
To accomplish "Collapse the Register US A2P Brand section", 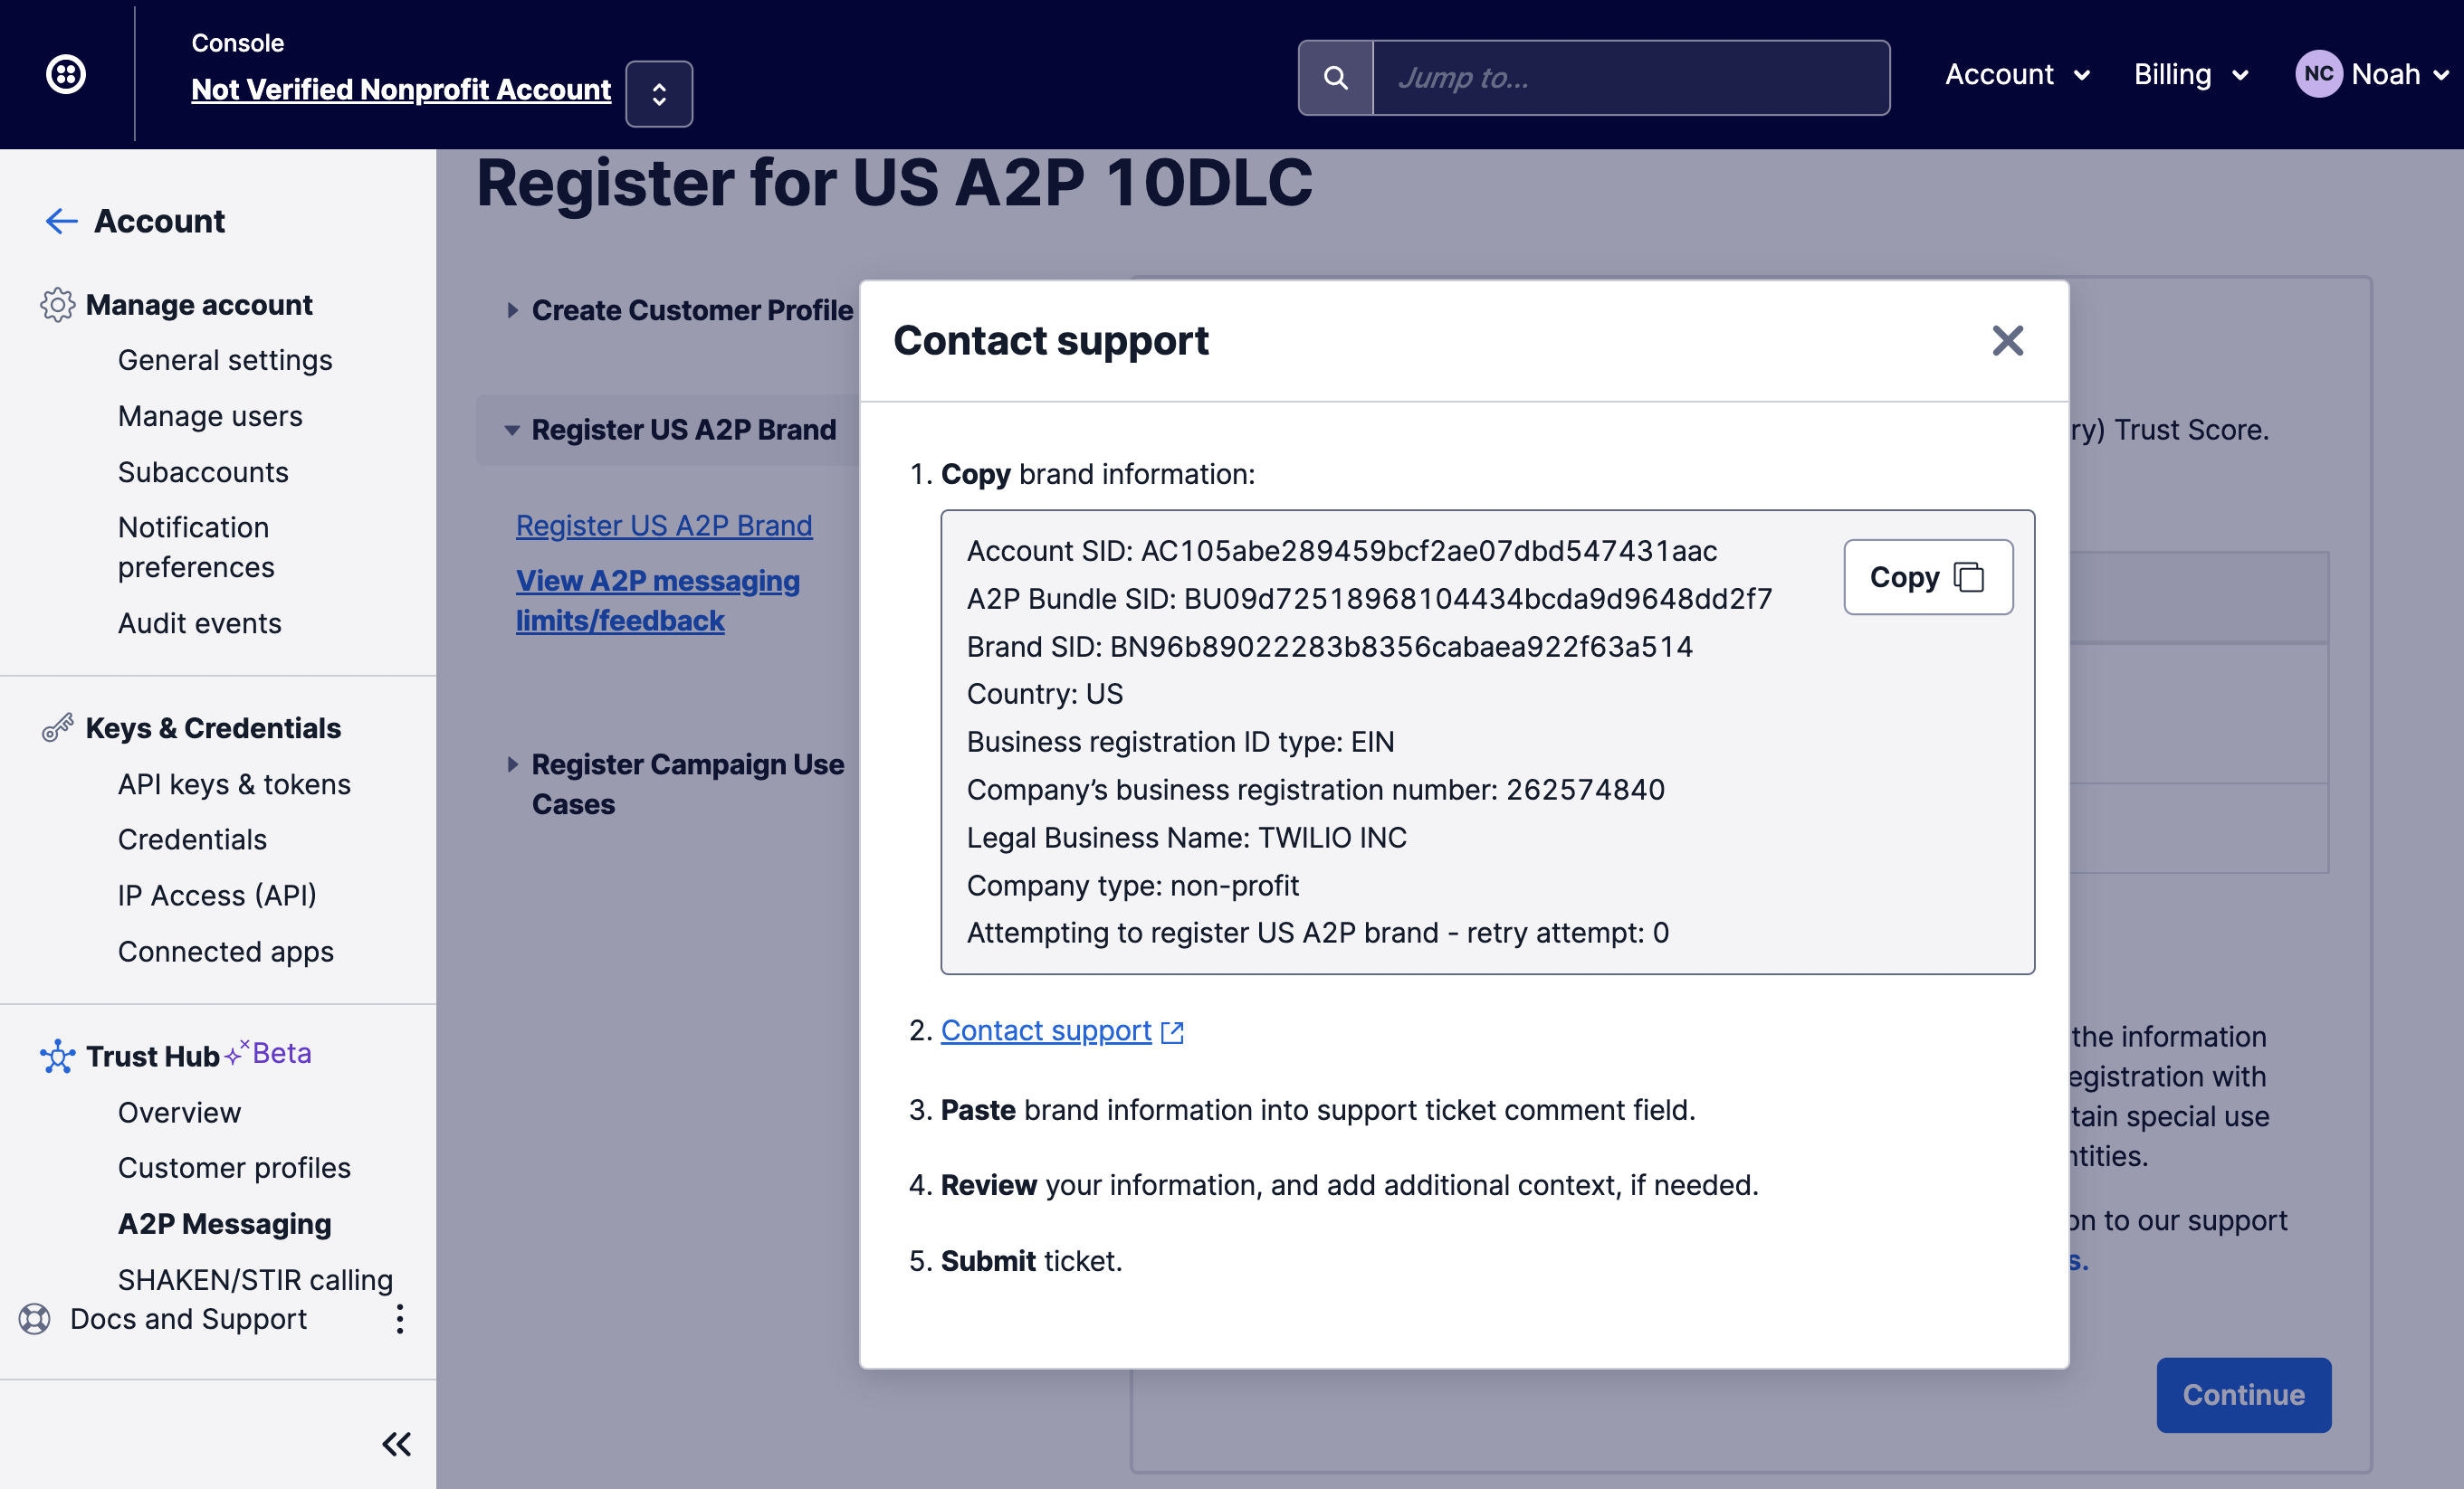I will click(512, 431).
